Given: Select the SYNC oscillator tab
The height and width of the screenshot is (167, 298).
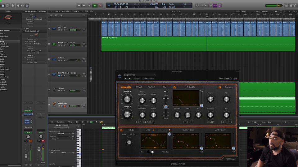Looking at the screenshot, I should (x=138, y=87).
